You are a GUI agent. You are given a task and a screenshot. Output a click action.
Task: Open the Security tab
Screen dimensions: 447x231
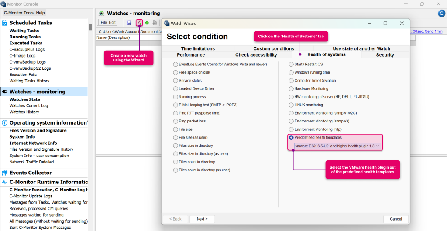[x=385, y=55]
